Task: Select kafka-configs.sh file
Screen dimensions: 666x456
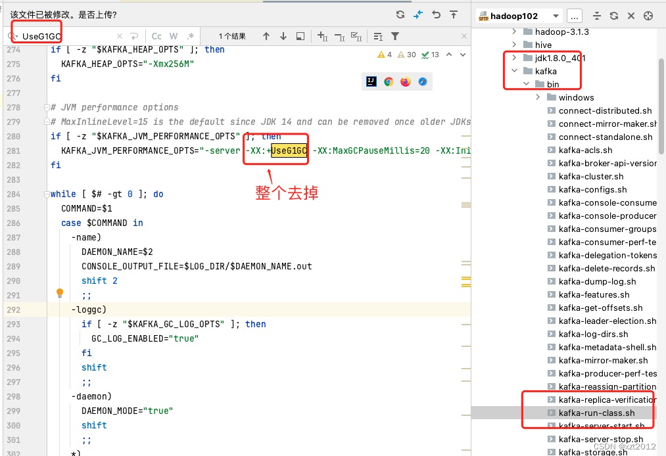Action: 592,189
